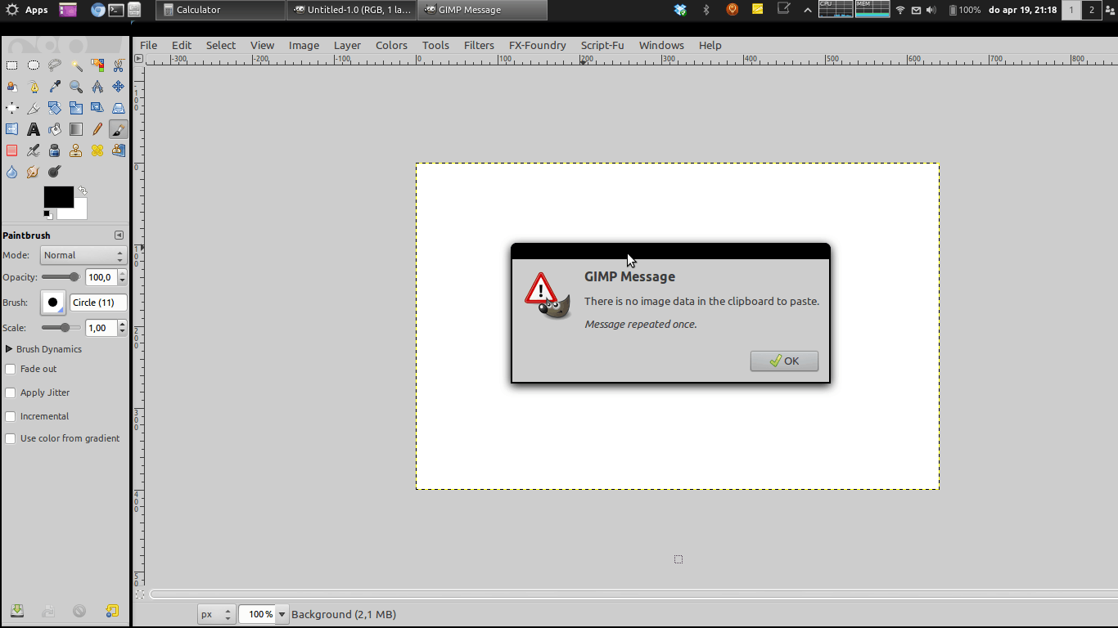Select the Crop knife tool
The width and height of the screenshot is (1118, 628).
34,108
